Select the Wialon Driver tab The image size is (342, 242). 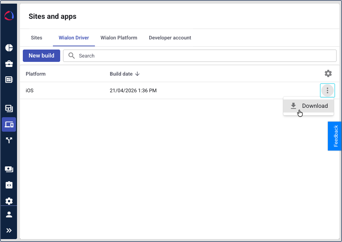pos(74,38)
